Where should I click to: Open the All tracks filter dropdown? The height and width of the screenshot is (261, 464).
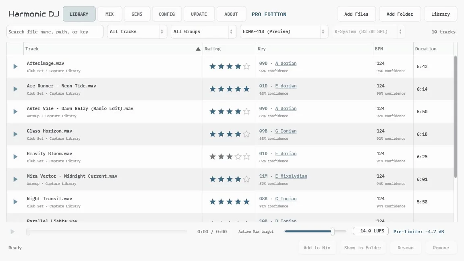click(137, 32)
